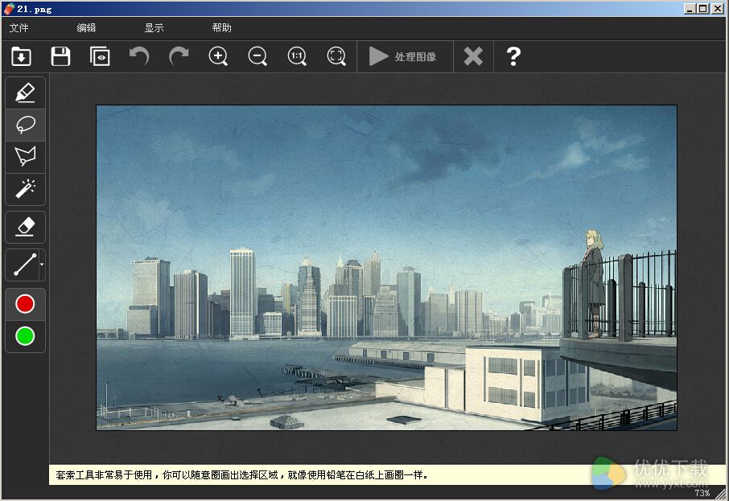
Task: Set zoom to 1:1 actual size
Action: [297, 56]
